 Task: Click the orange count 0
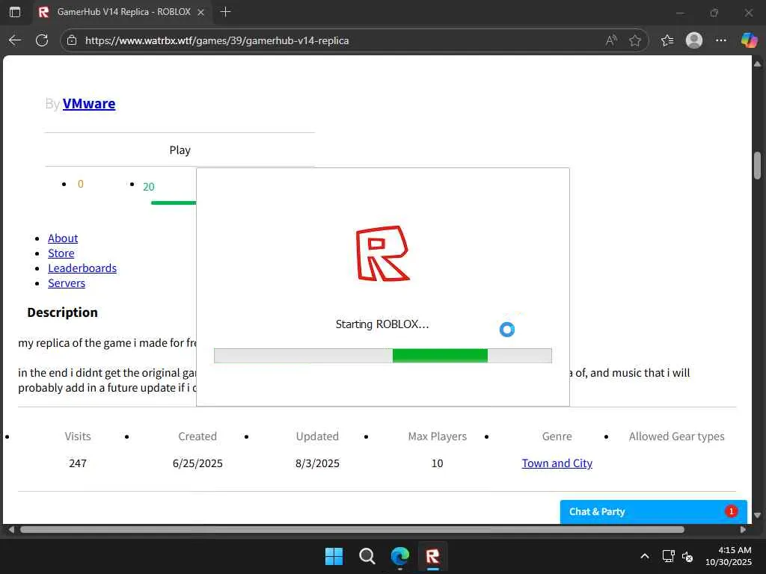coord(81,184)
